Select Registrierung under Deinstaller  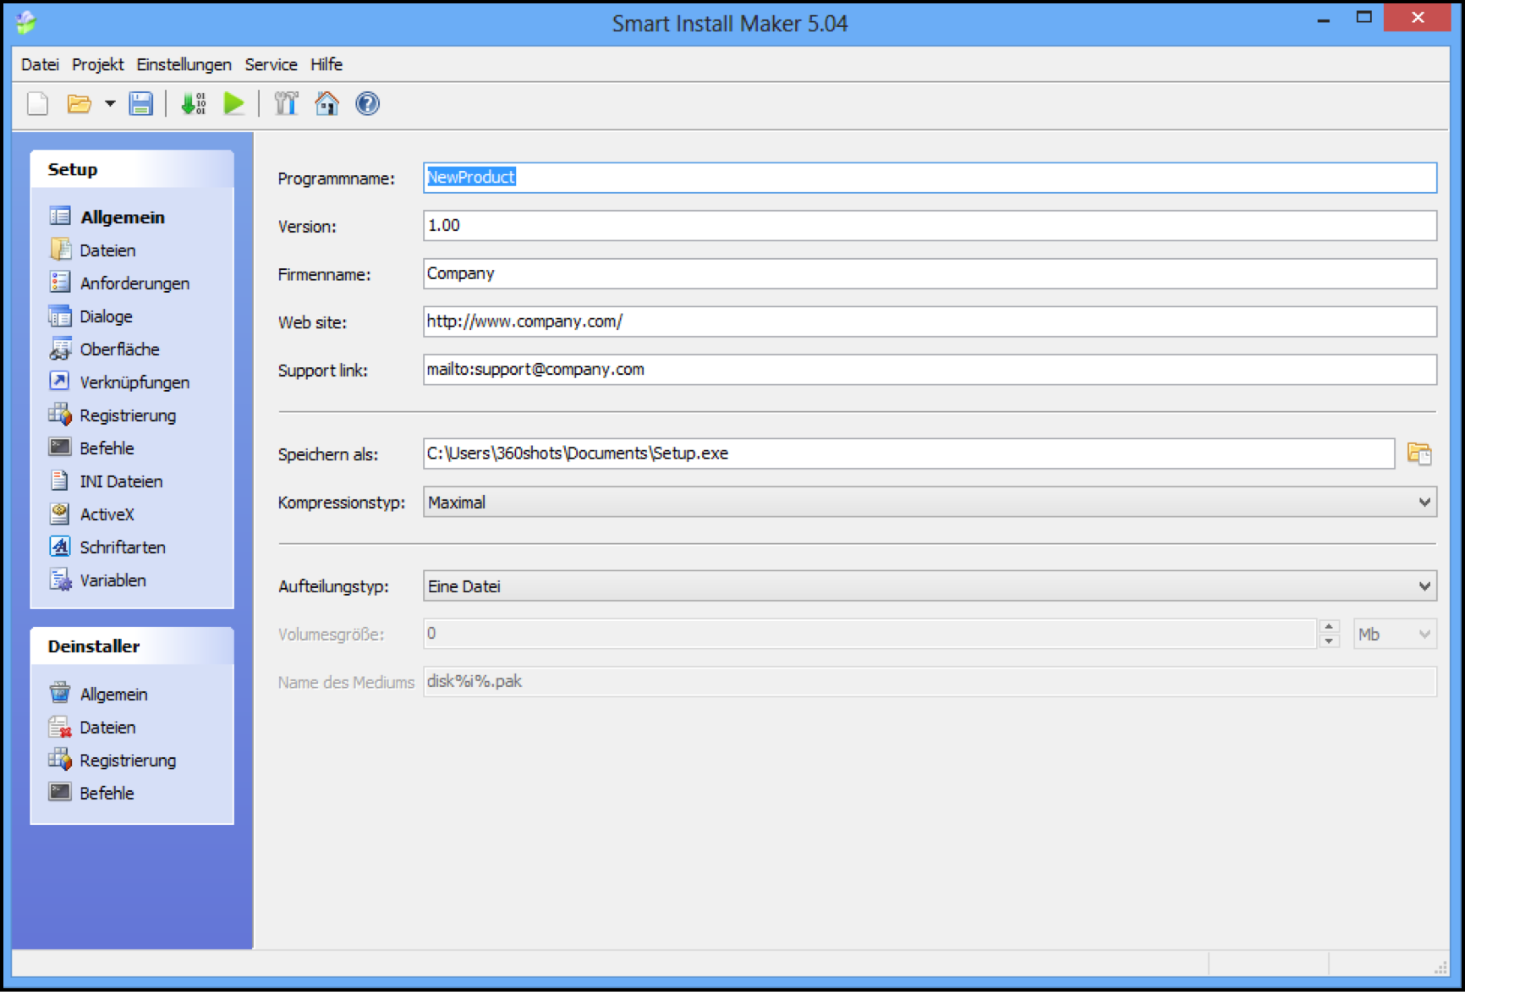point(128,761)
